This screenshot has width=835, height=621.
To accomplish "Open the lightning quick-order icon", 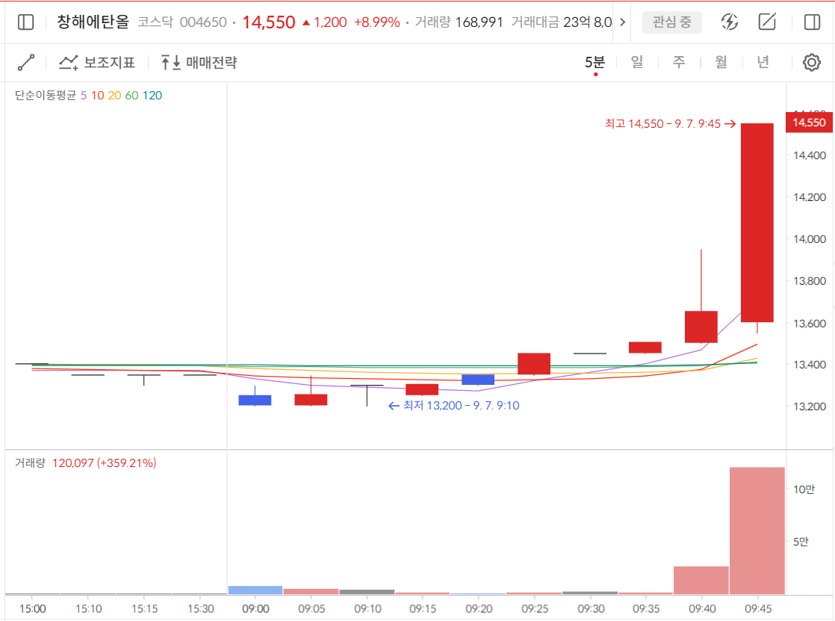I will click(x=729, y=22).
